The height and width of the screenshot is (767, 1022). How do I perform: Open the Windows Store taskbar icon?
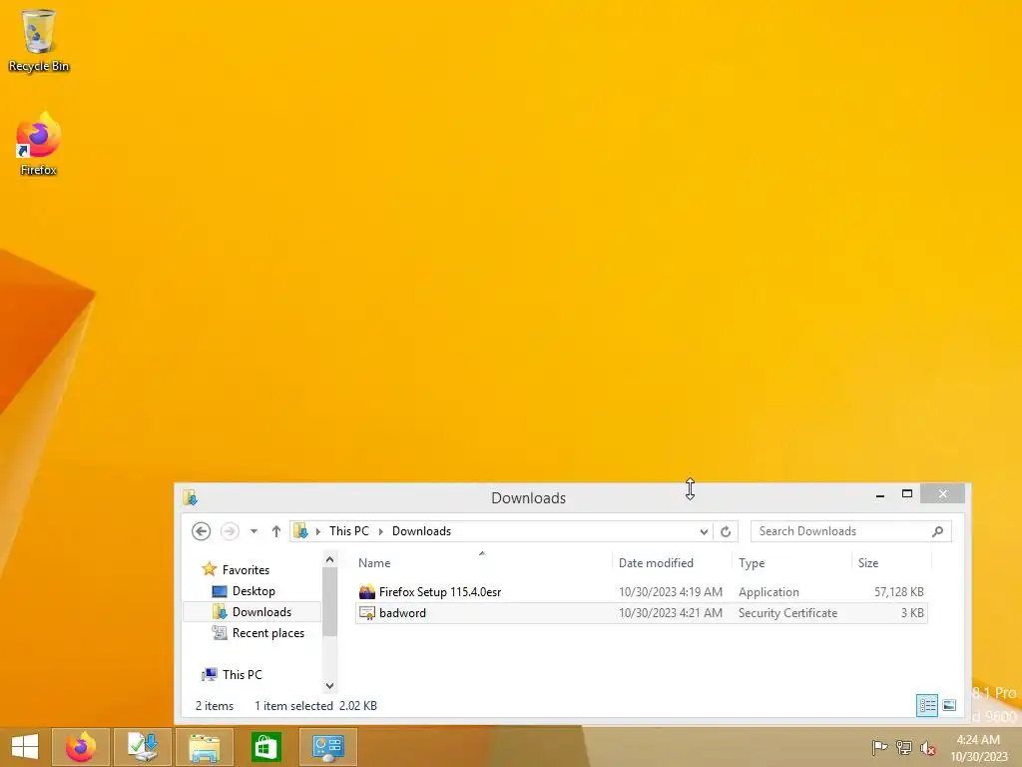265,747
